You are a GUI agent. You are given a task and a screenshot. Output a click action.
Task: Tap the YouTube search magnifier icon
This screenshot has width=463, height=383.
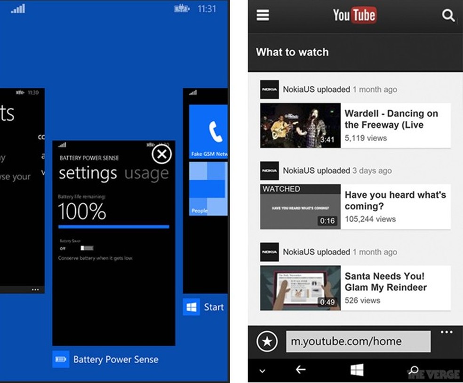[448, 16]
